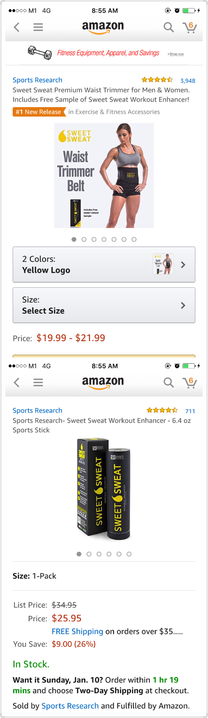Select the last image dot under the Sweet Sweat stick photo

coord(129,554)
